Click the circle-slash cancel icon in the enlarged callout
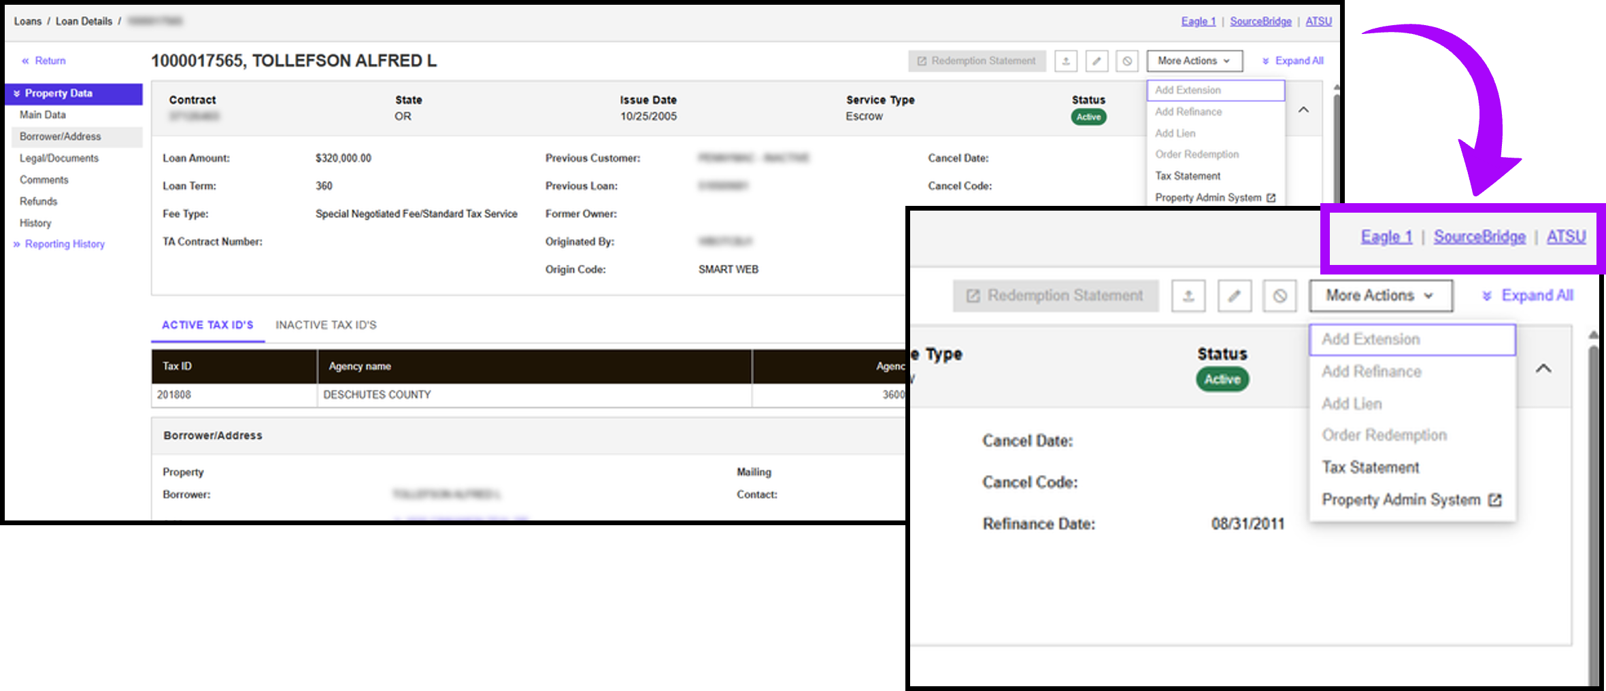The image size is (1606, 691). click(x=1279, y=296)
